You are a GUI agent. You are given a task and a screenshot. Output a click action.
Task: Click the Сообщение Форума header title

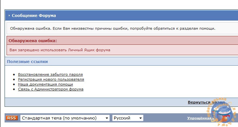coord(34,15)
